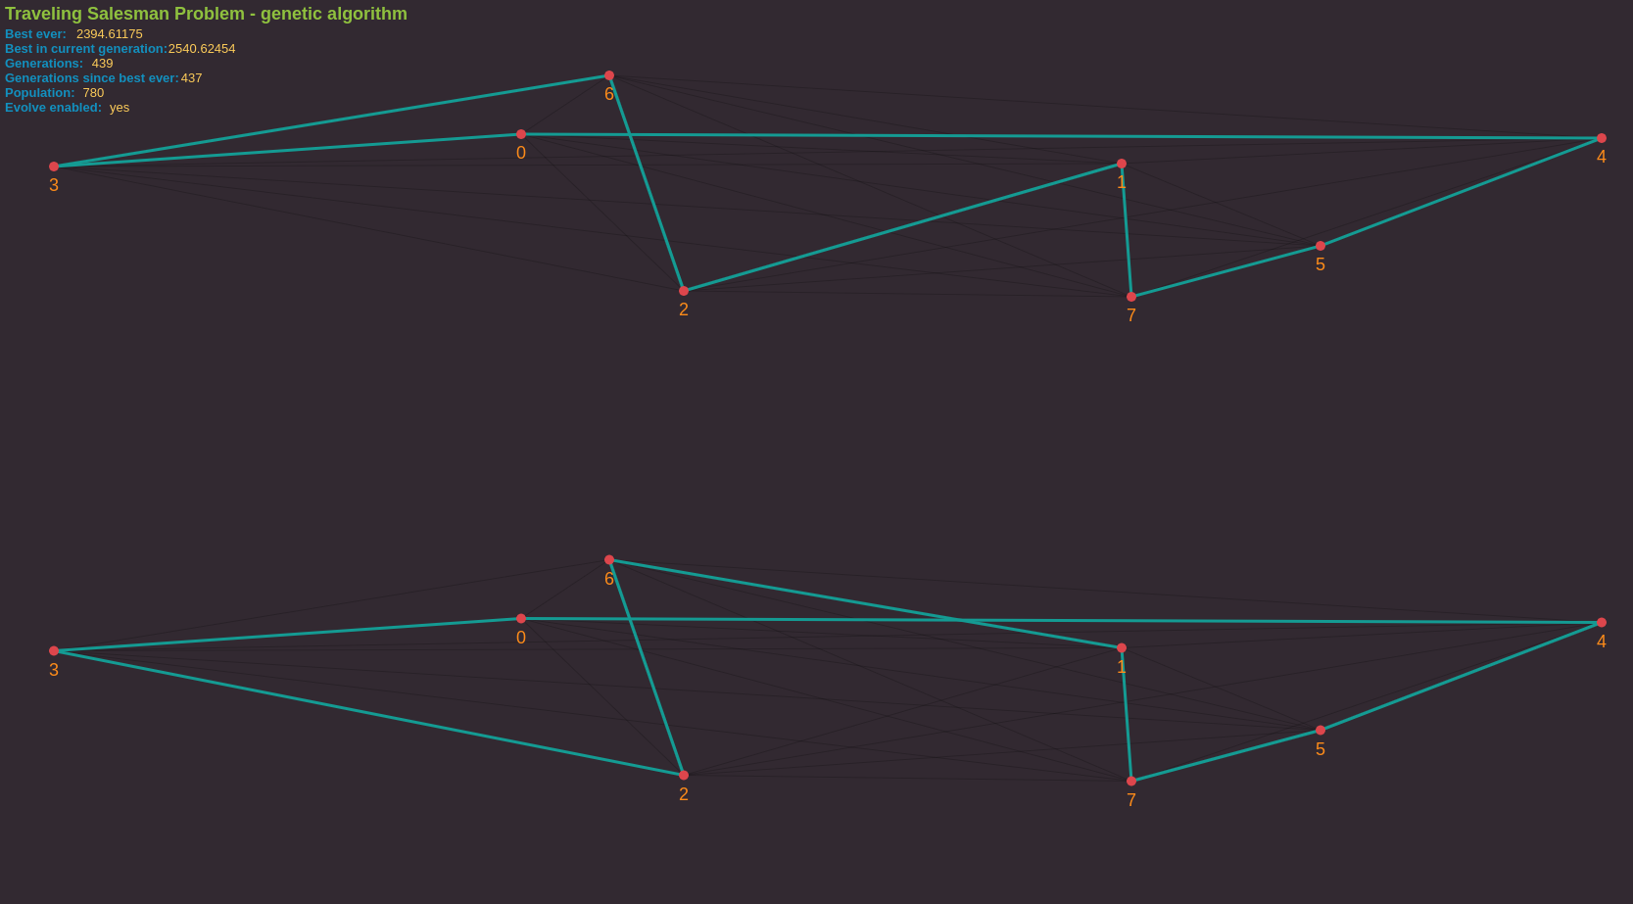Click the Traveling Salesman Problem title

click(206, 14)
